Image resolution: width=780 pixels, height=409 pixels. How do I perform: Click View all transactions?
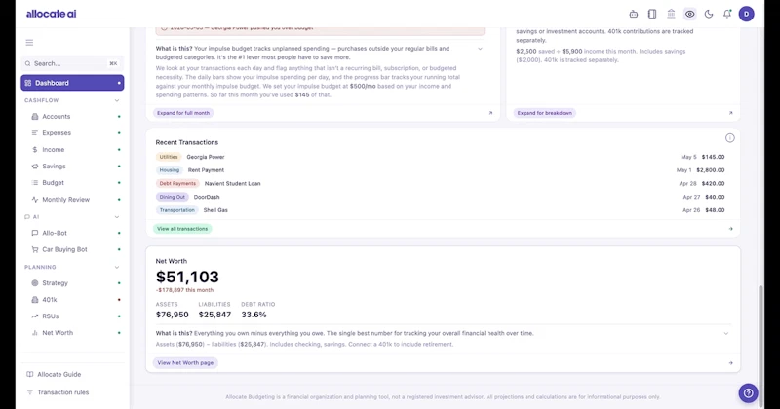(182, 229)
